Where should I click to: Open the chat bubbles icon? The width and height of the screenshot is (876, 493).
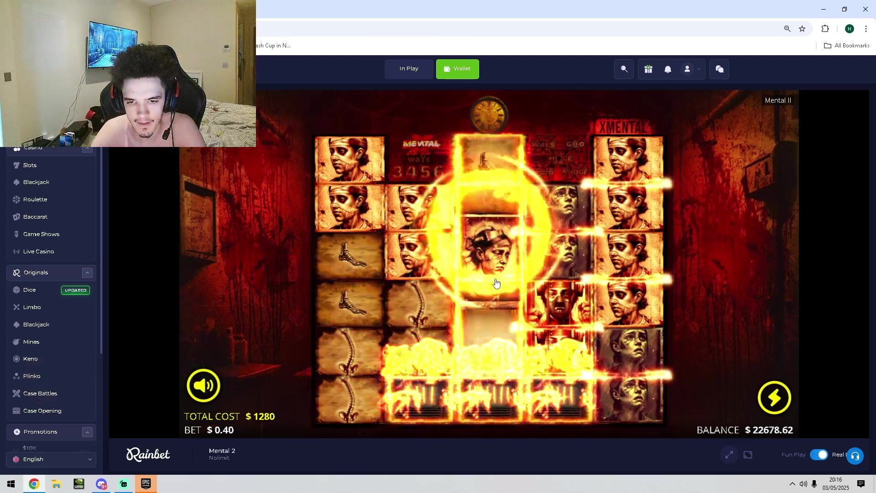click(720, 69)
